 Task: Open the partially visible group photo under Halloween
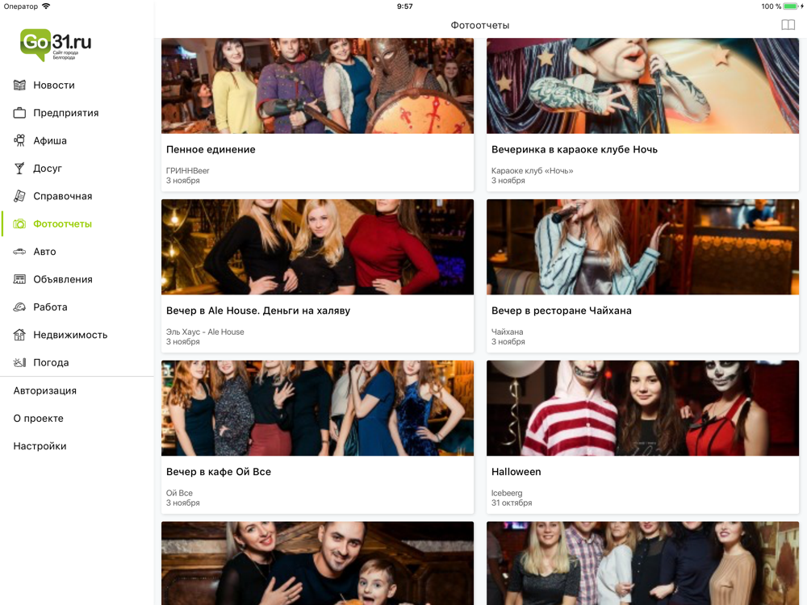tap(643, 563)
